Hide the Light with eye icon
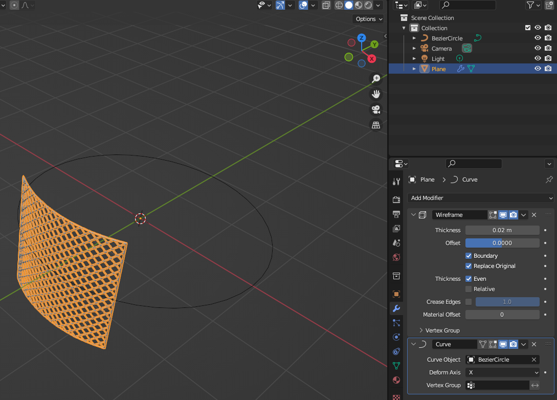This screenshot has height=400, width=557. 538,59
